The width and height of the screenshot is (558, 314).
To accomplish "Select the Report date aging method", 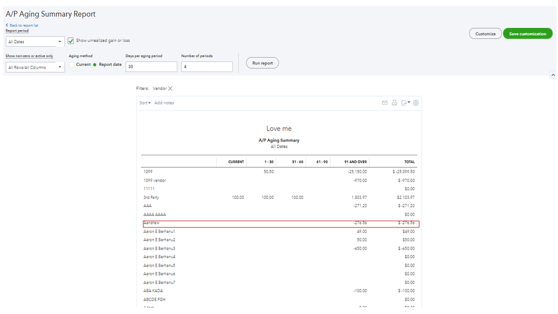I will (95, 65).
